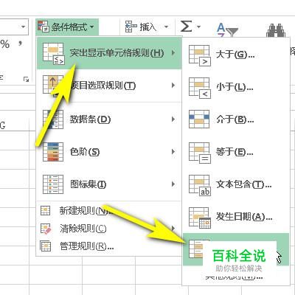Expand the AutoSum dropdown arrow
The image size is (295, 295).
tap(198, 27)
